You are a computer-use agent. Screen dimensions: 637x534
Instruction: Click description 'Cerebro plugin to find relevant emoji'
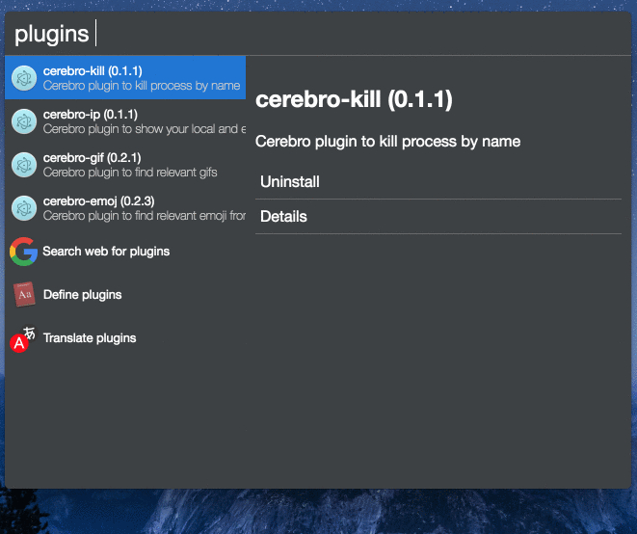(x=145, y=215)
